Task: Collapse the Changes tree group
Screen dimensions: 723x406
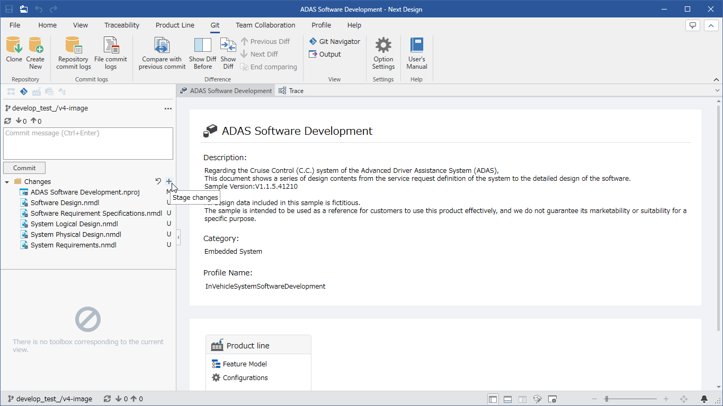Action: (7, 182)
